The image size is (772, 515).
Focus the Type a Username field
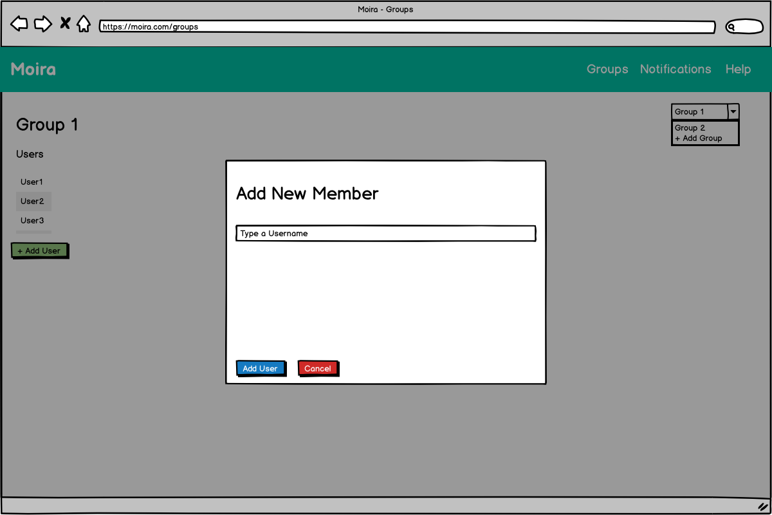386,233
